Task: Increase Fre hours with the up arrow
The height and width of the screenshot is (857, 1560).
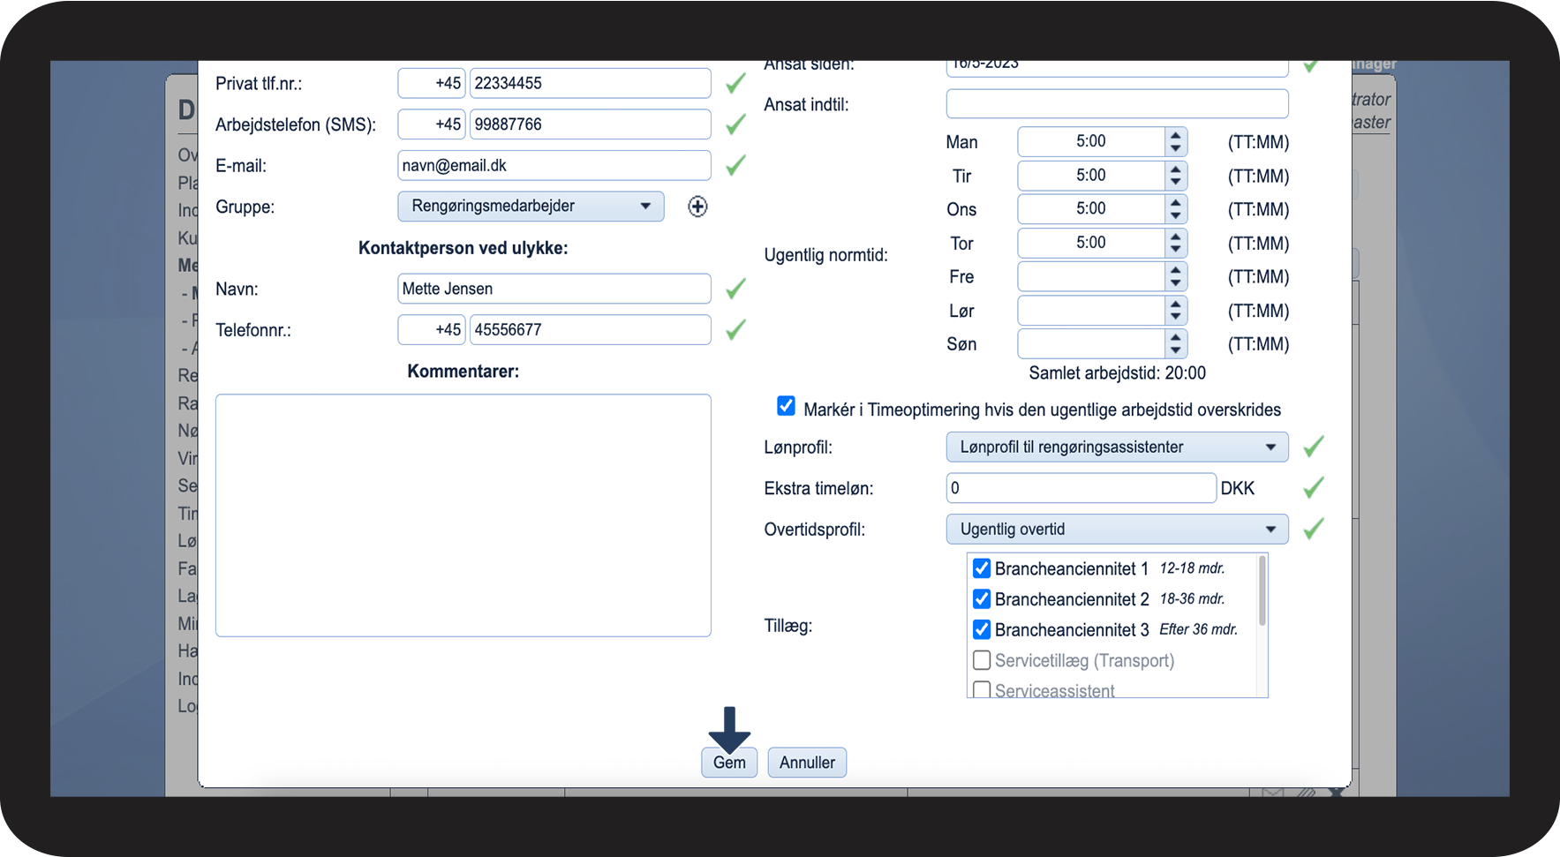Action: pyautogui.click(x=1175, y=271)
